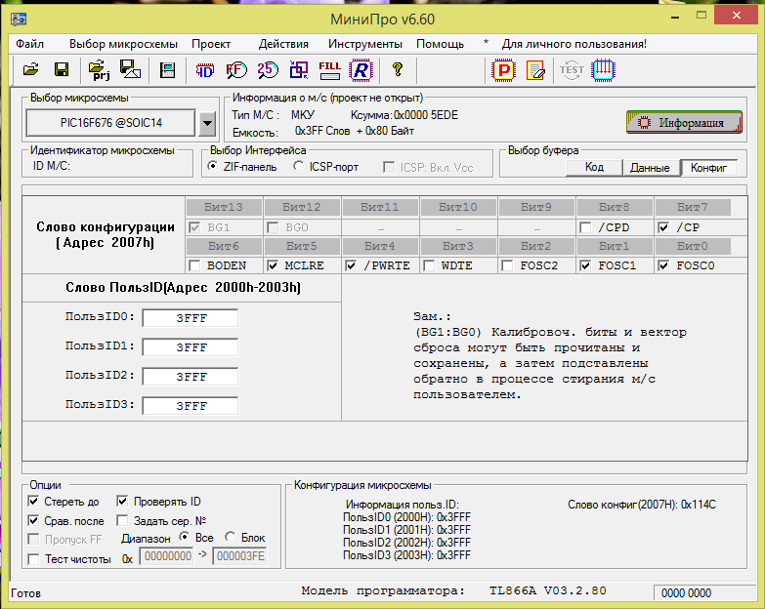
Task: Click the Информация button
Action: (x=684, y=122)
